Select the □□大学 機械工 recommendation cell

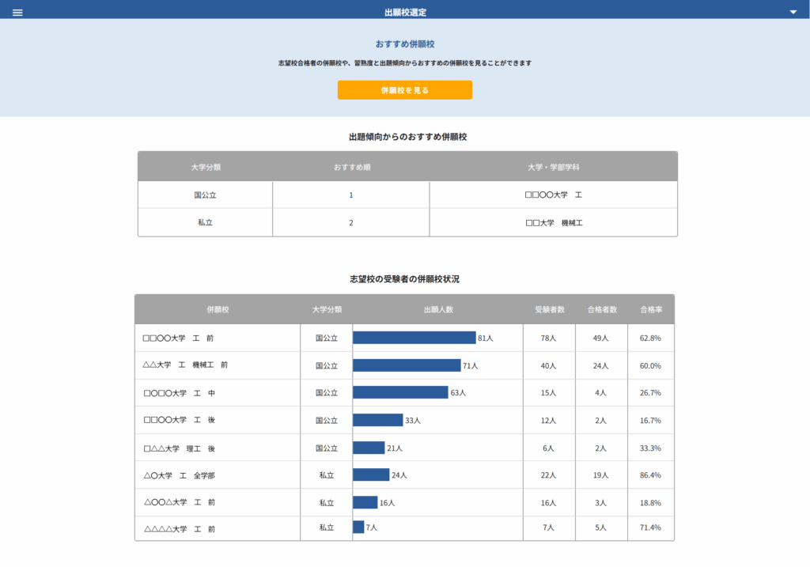click(553, 222)
